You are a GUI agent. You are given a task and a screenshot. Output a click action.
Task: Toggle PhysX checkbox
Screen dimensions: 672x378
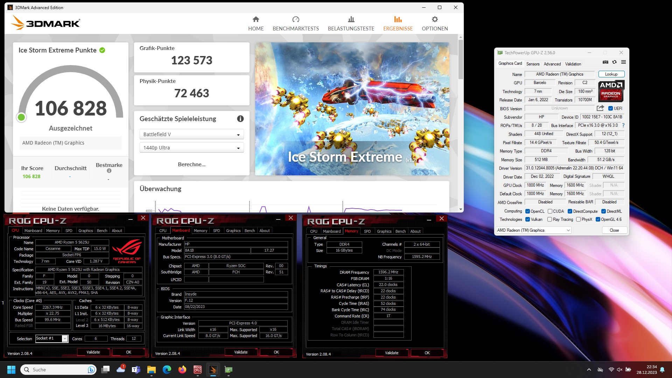pyautogui.click(x=578, y=219)
